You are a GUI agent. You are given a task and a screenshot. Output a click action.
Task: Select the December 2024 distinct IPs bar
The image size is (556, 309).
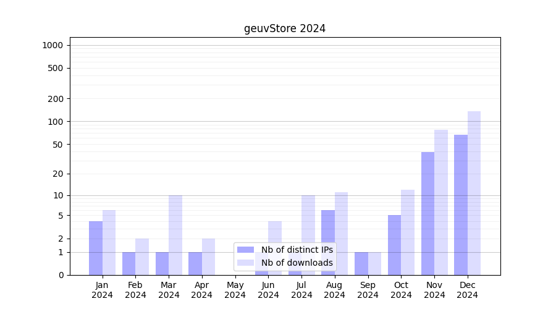pyautogui.click(x=461, y=205)
